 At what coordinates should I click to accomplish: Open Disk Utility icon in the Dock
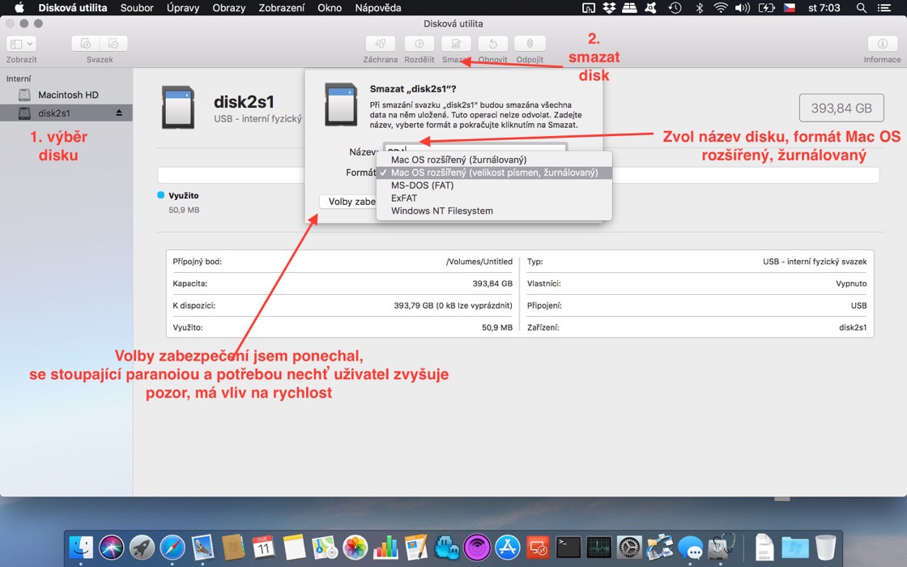click(x=721, y=547)
